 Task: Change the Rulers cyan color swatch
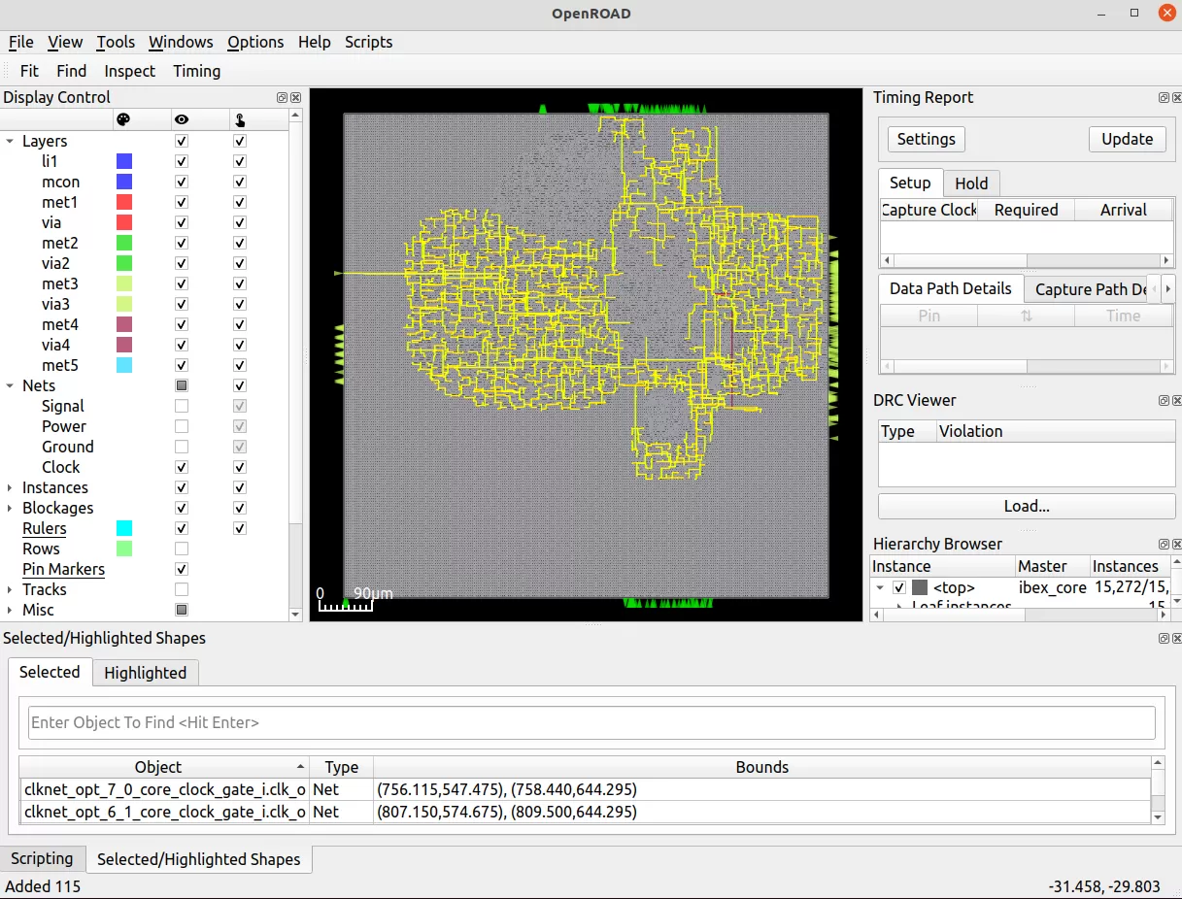tap(124, 528)
